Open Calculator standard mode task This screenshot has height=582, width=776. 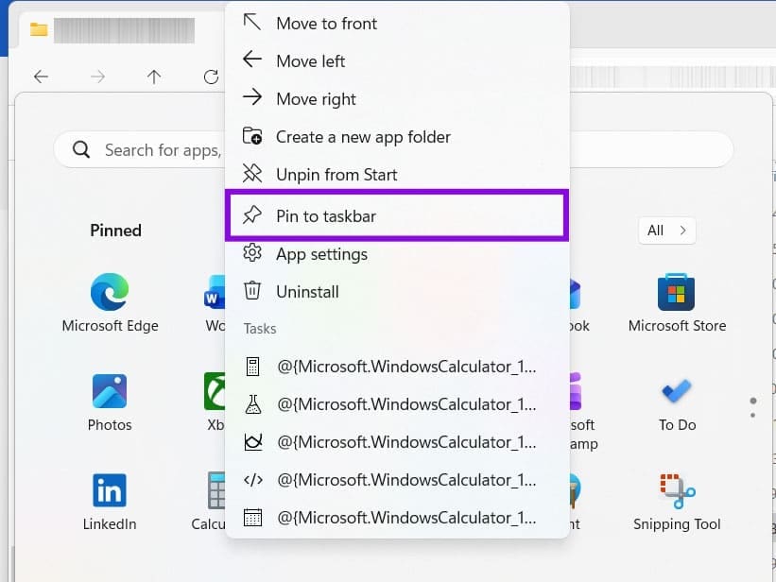(396, 367)
